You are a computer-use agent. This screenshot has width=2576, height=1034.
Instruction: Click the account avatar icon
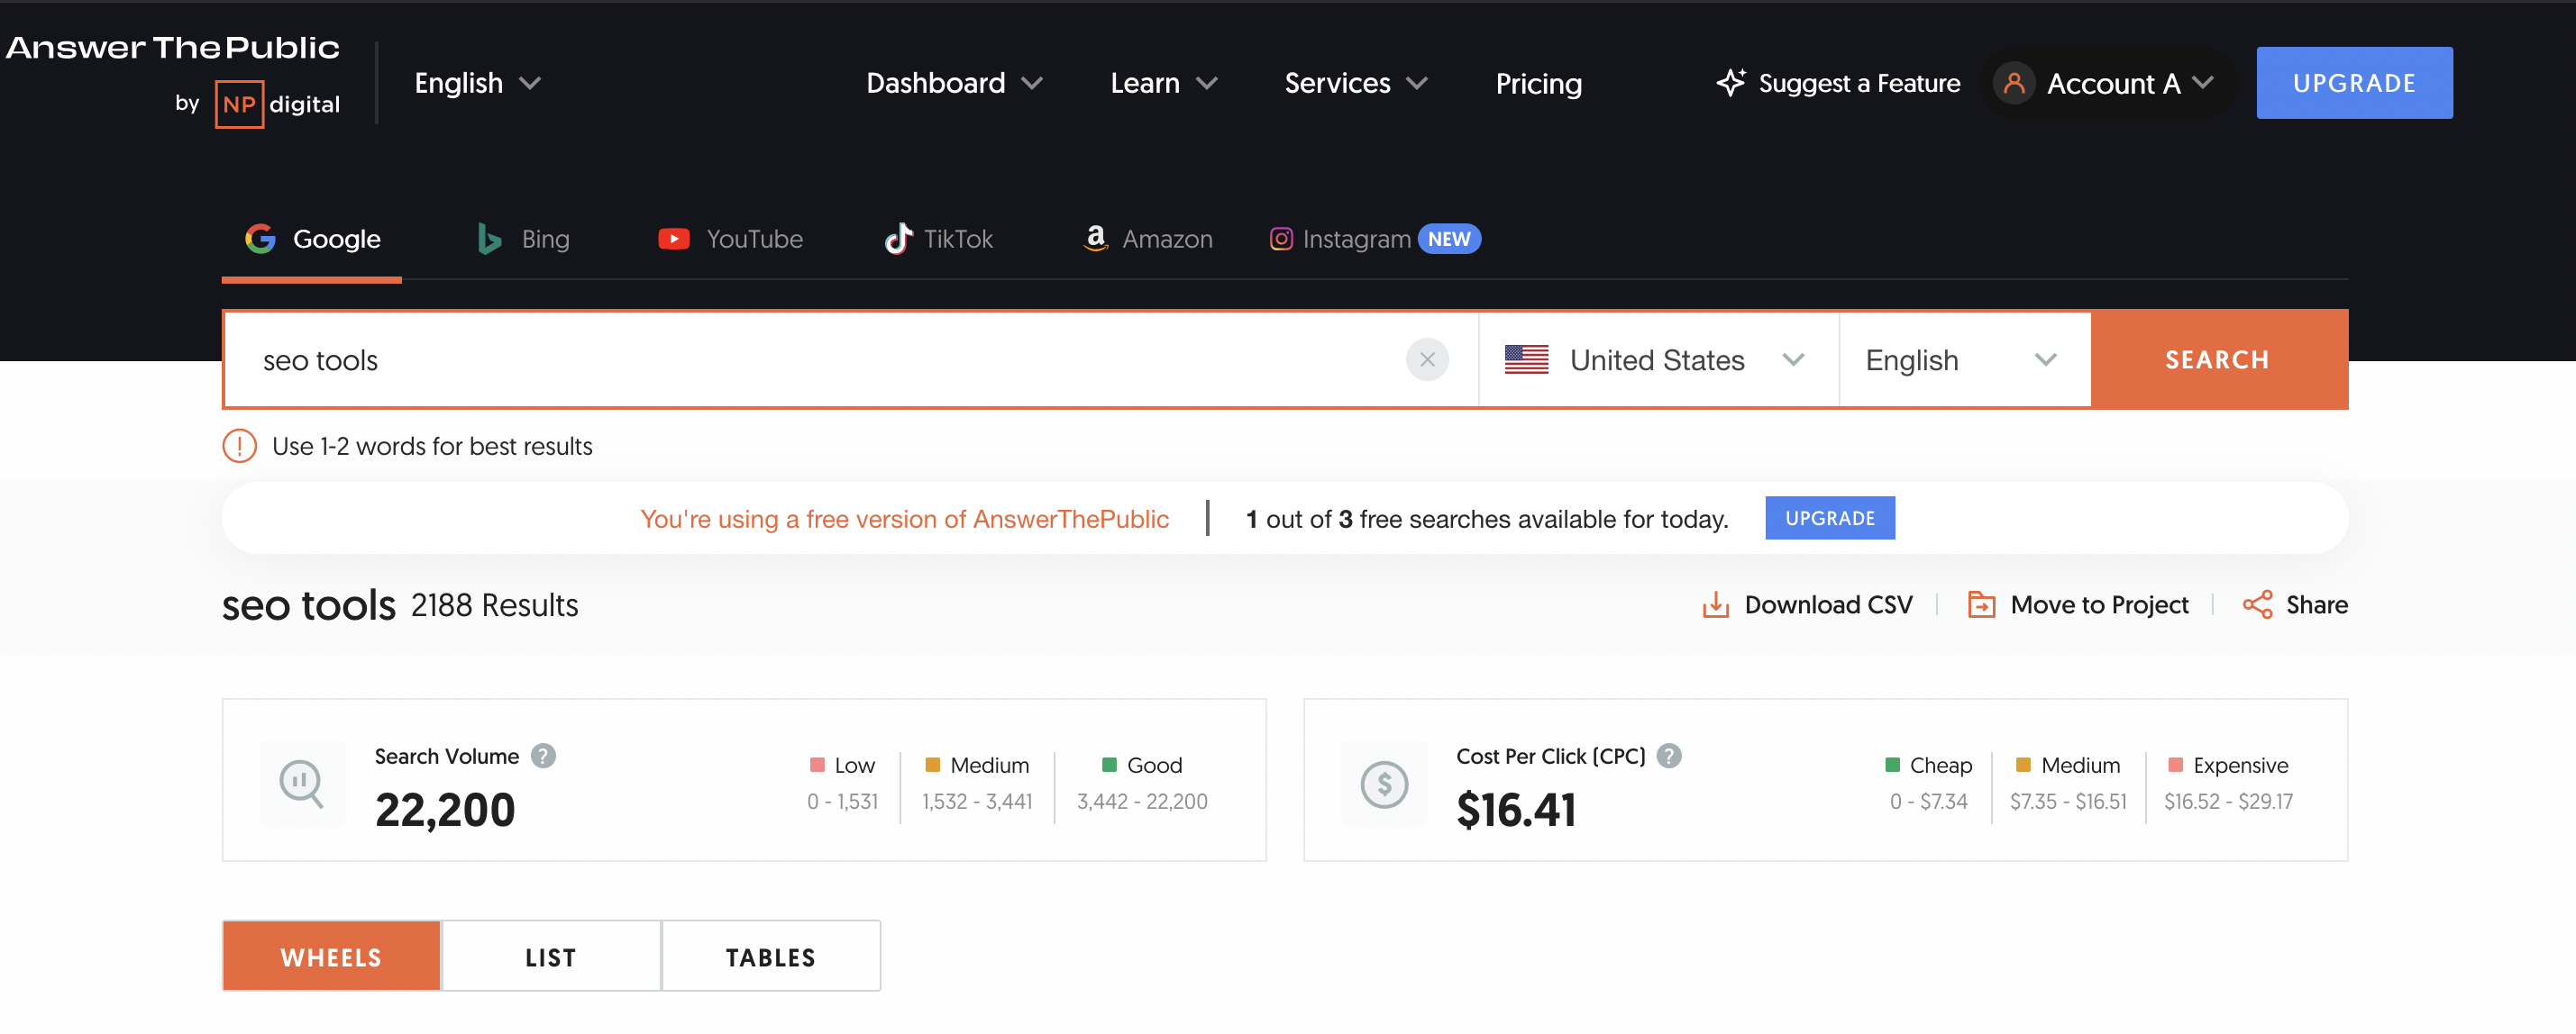click(2014, 83)
